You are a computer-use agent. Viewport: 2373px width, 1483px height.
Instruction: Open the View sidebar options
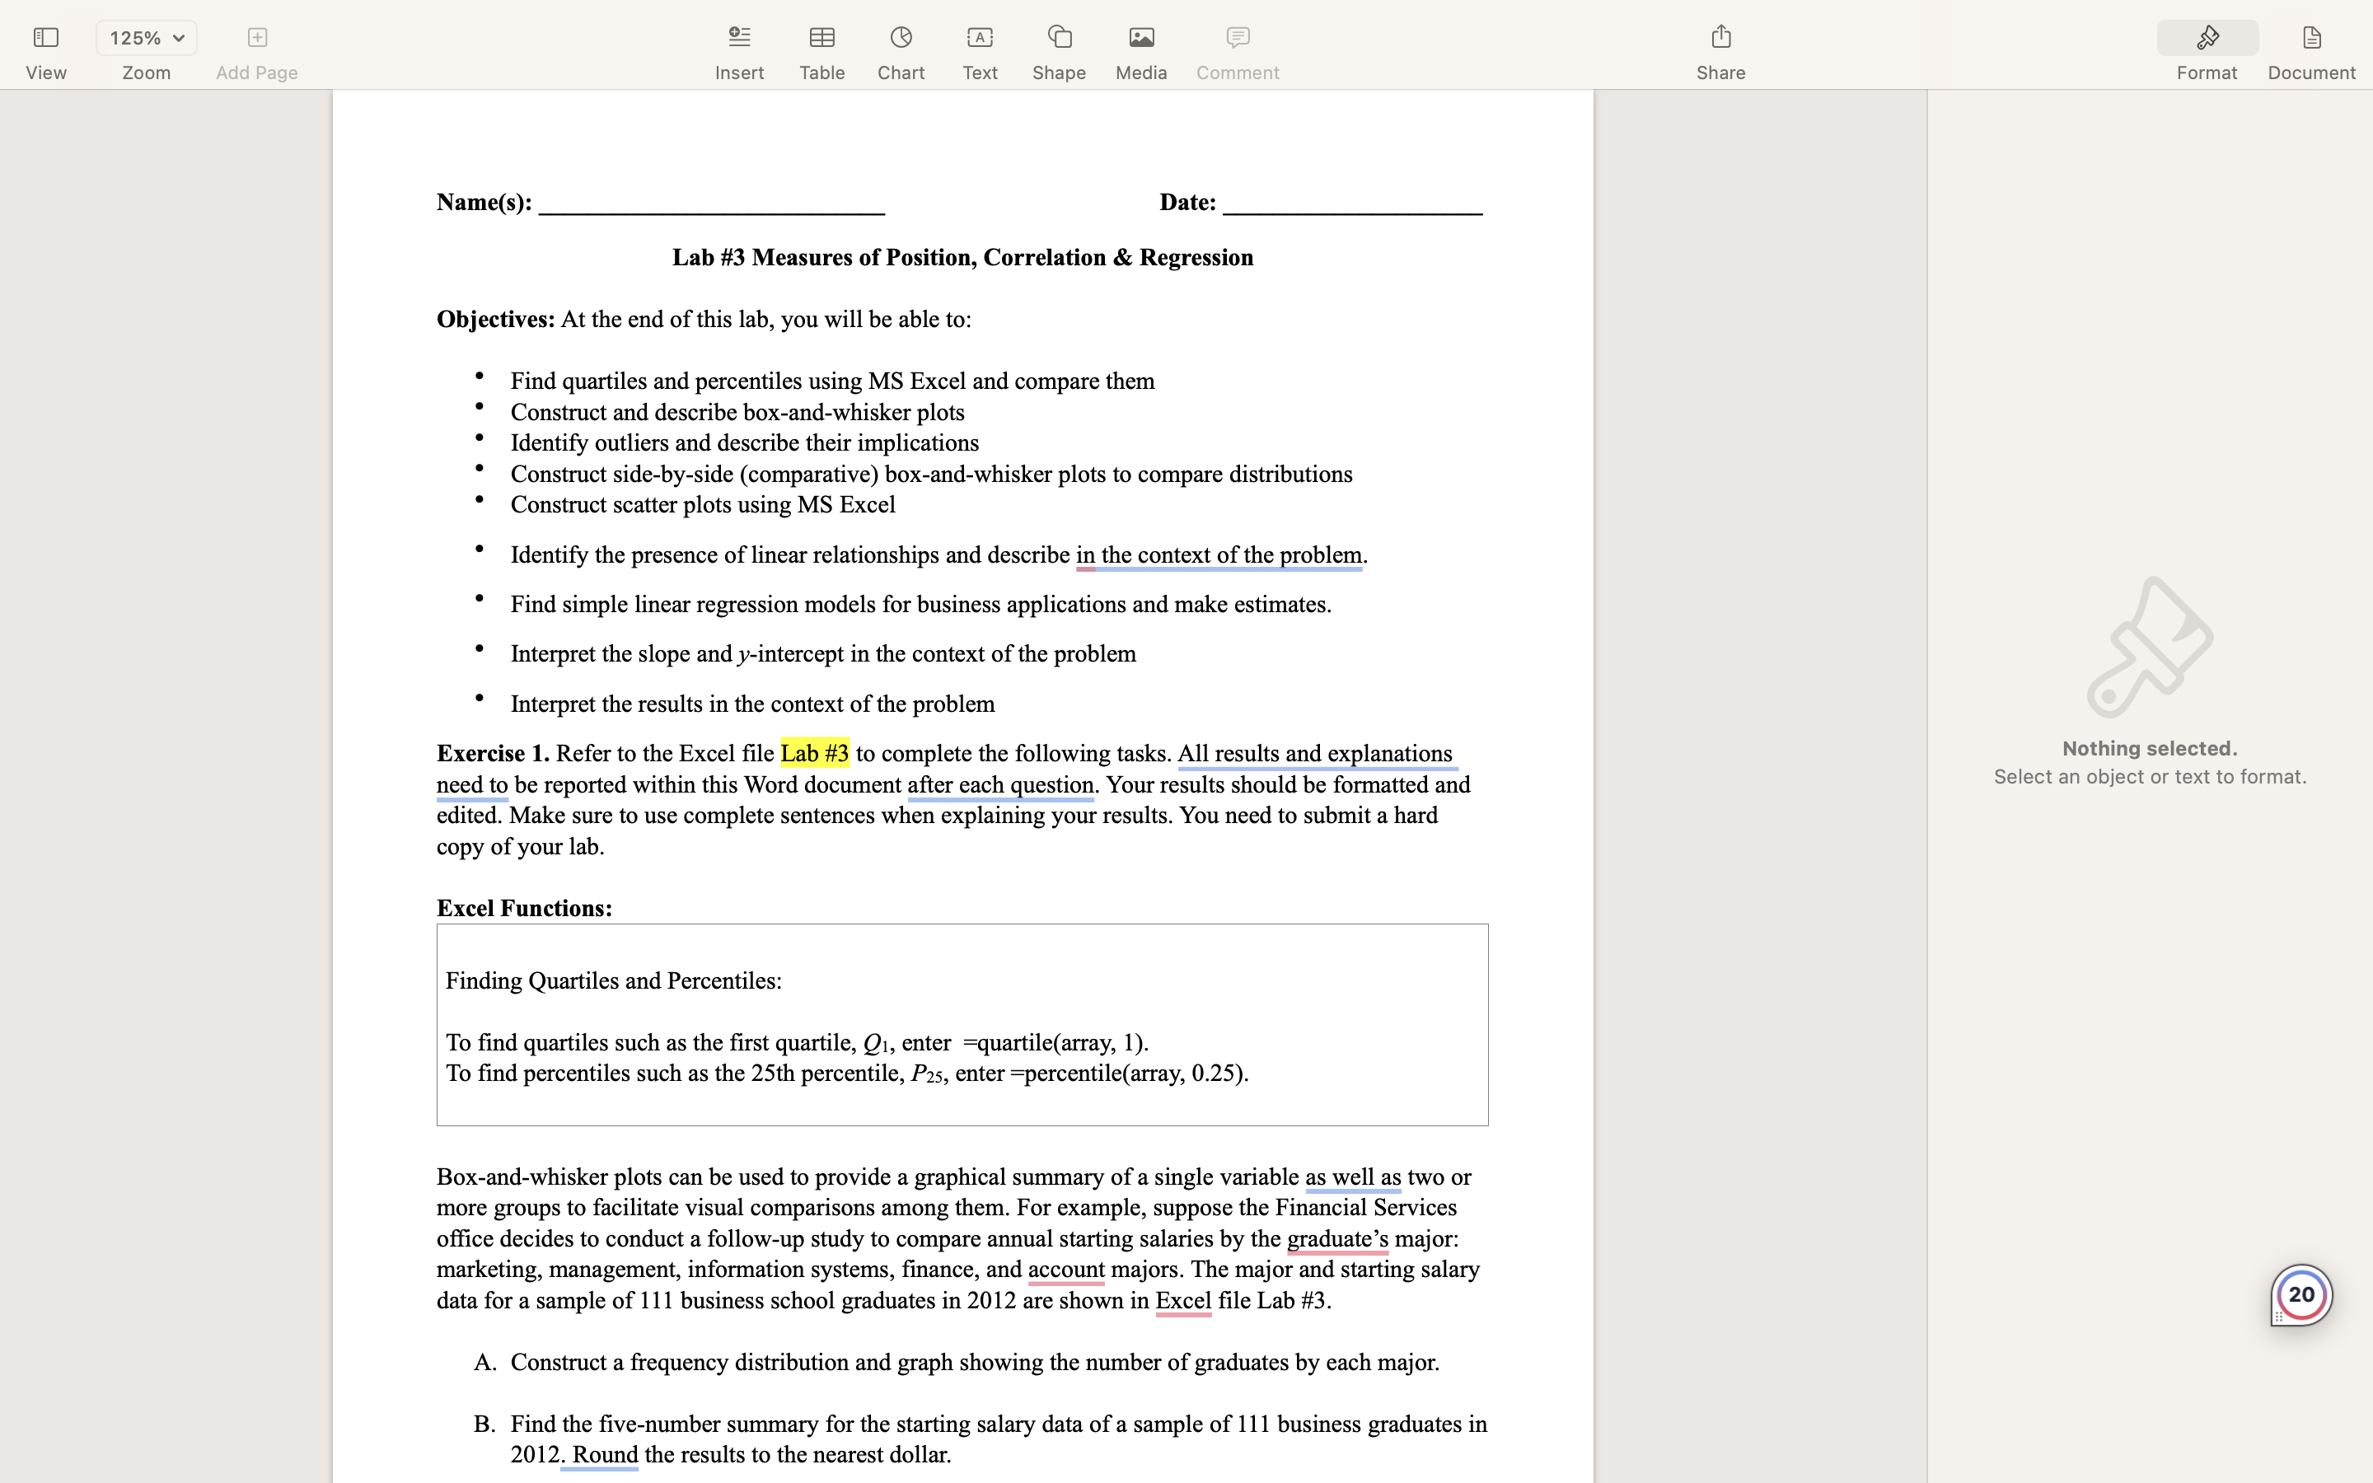point(45,38)
